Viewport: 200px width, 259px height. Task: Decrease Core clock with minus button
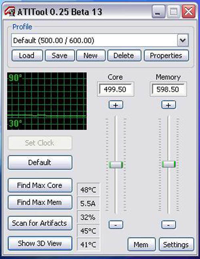pyautogui.click(x=116, y=225)
